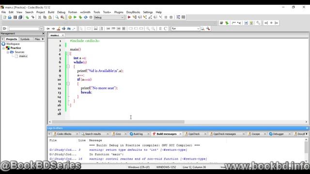The image size is (310, 174).
Task: Open the DoxyBlocks menu
Action: pos(133,12)
